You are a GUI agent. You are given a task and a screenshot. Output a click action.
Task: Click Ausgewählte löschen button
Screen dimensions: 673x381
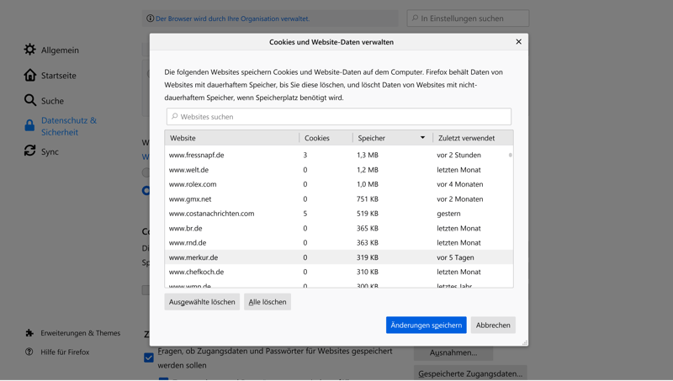point(202,302)
